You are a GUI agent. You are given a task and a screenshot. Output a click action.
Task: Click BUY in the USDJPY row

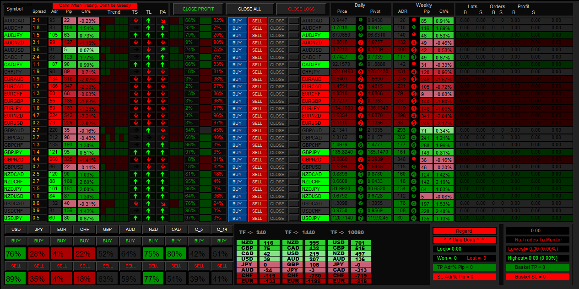[237, 218]
